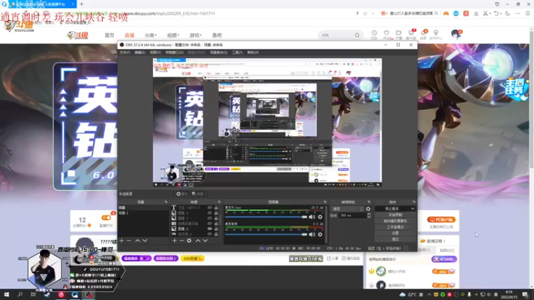The height and width of the screenshot is (300, 534).
Task: Remove selected source with the Sources panel minus icon
Action: pos(182,241)
